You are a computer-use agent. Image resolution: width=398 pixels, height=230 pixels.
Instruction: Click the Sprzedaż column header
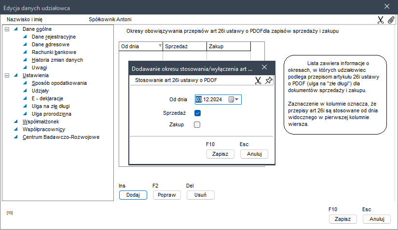tap(185, 46)
